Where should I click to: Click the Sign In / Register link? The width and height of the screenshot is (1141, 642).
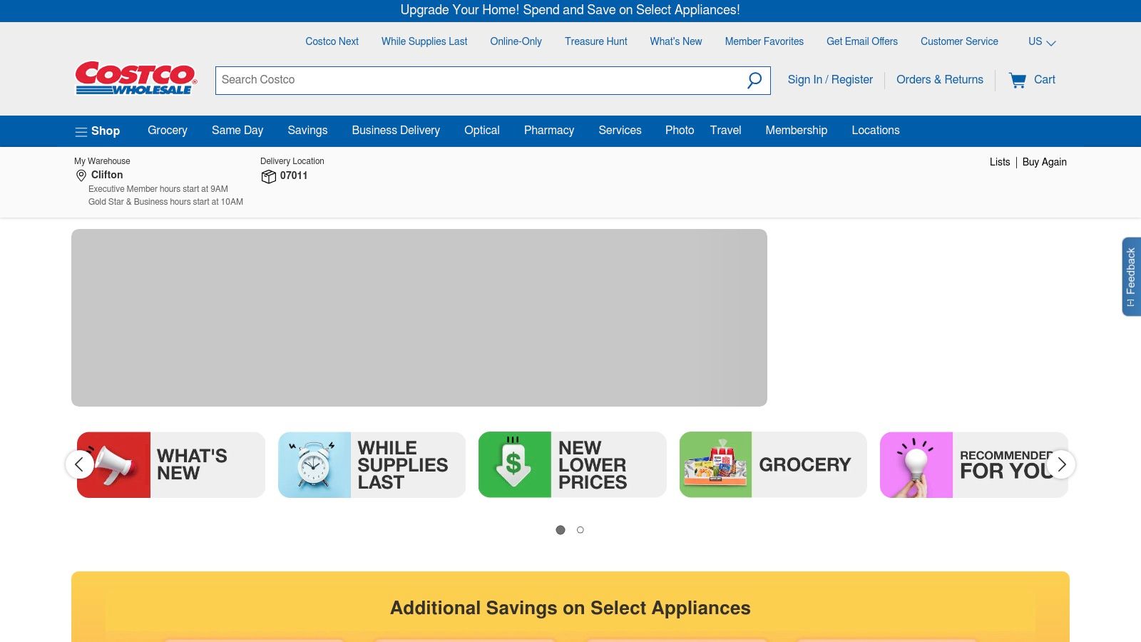coord(830,80)
